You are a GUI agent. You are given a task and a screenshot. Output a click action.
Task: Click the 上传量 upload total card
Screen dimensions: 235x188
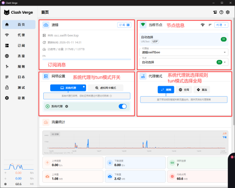point(73,176)
